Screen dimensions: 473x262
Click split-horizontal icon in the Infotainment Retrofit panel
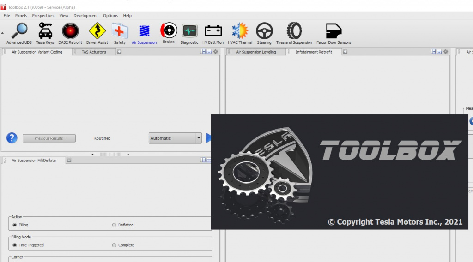click(x=439, y=52)
